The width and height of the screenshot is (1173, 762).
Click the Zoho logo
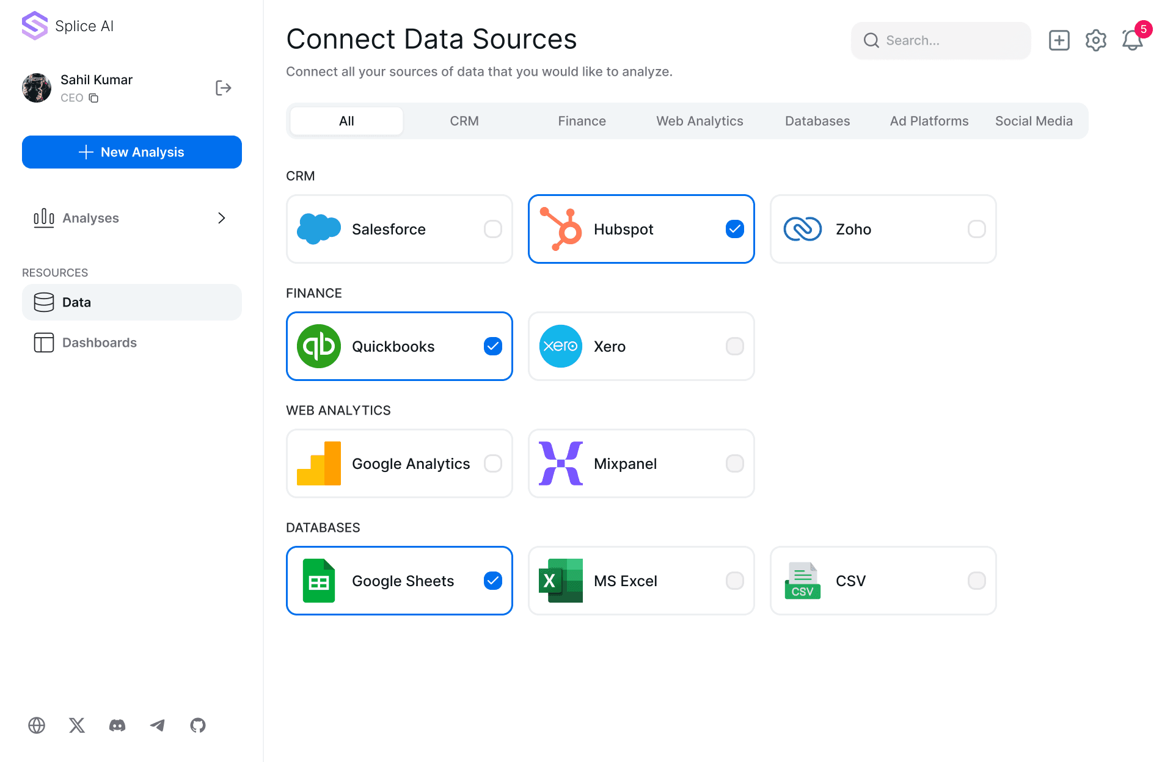coord(803,229)
